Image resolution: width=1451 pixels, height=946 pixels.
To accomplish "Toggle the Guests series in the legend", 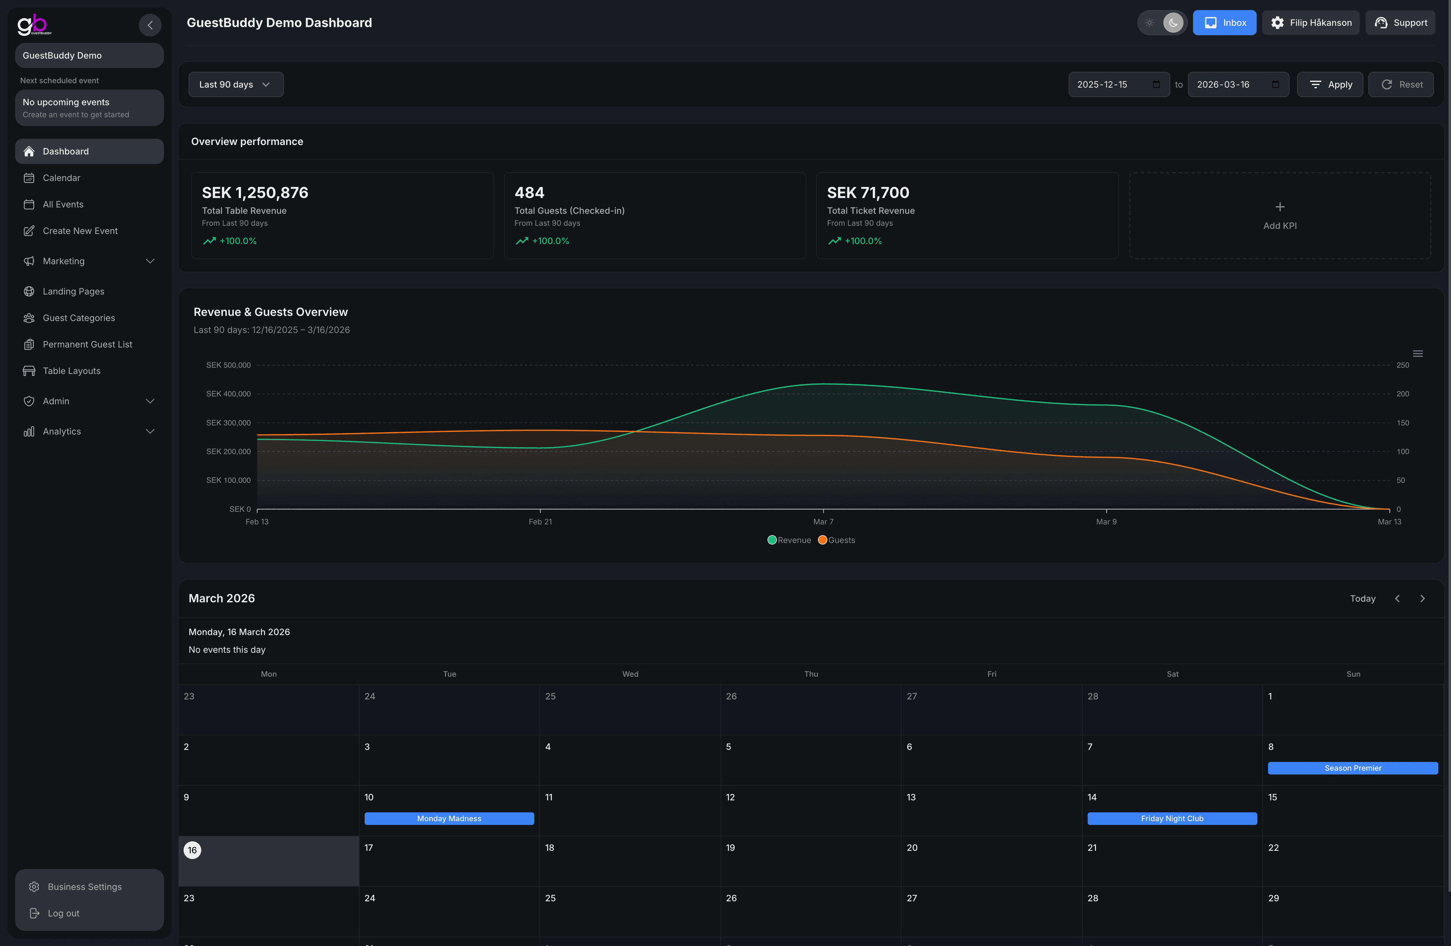I will pyautogui.click(x=837, y=540).
